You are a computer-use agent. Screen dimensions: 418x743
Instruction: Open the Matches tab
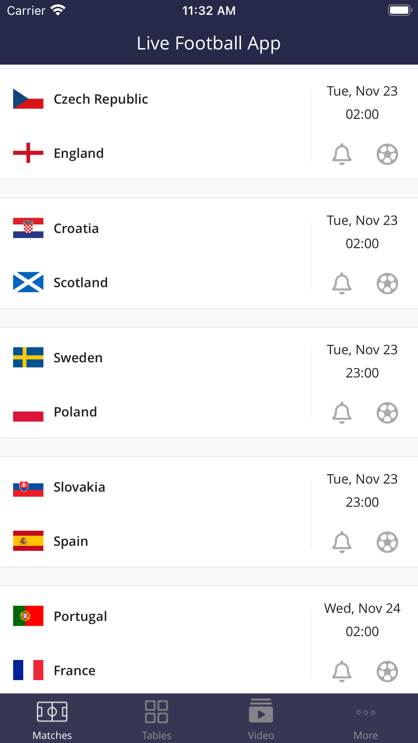pos(52,719)
